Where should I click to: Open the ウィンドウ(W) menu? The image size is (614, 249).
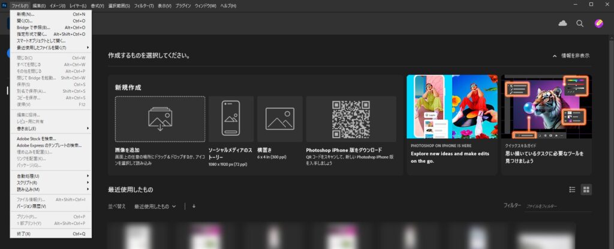click(206, 6)
